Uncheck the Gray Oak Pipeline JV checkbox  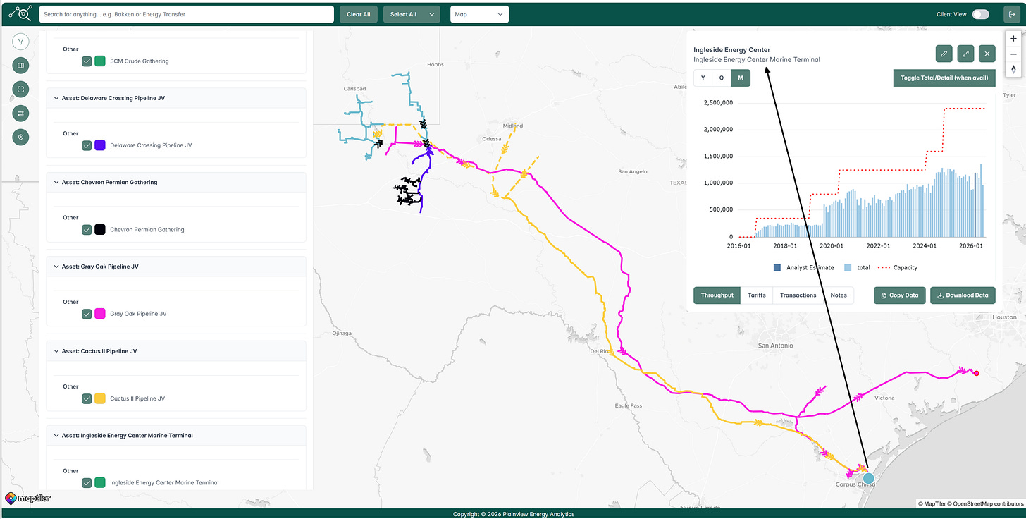tap(87, 314)
